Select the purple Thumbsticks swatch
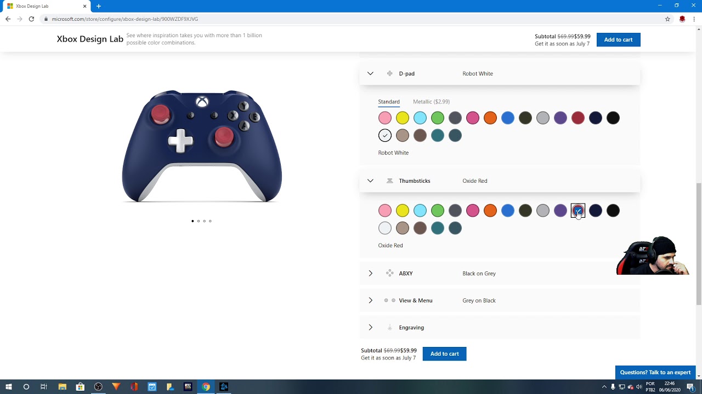 (x=561, y=211)
